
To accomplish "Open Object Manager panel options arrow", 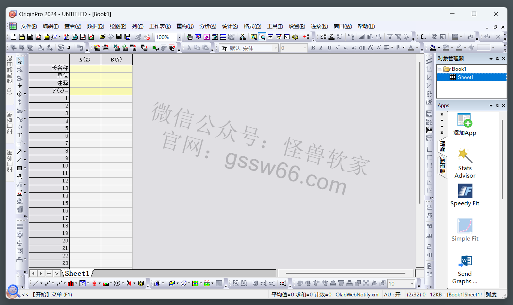I will 491,59.
